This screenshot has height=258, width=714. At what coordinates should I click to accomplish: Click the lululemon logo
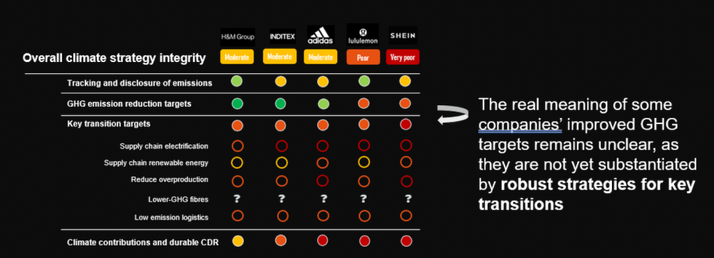point(363,35)
